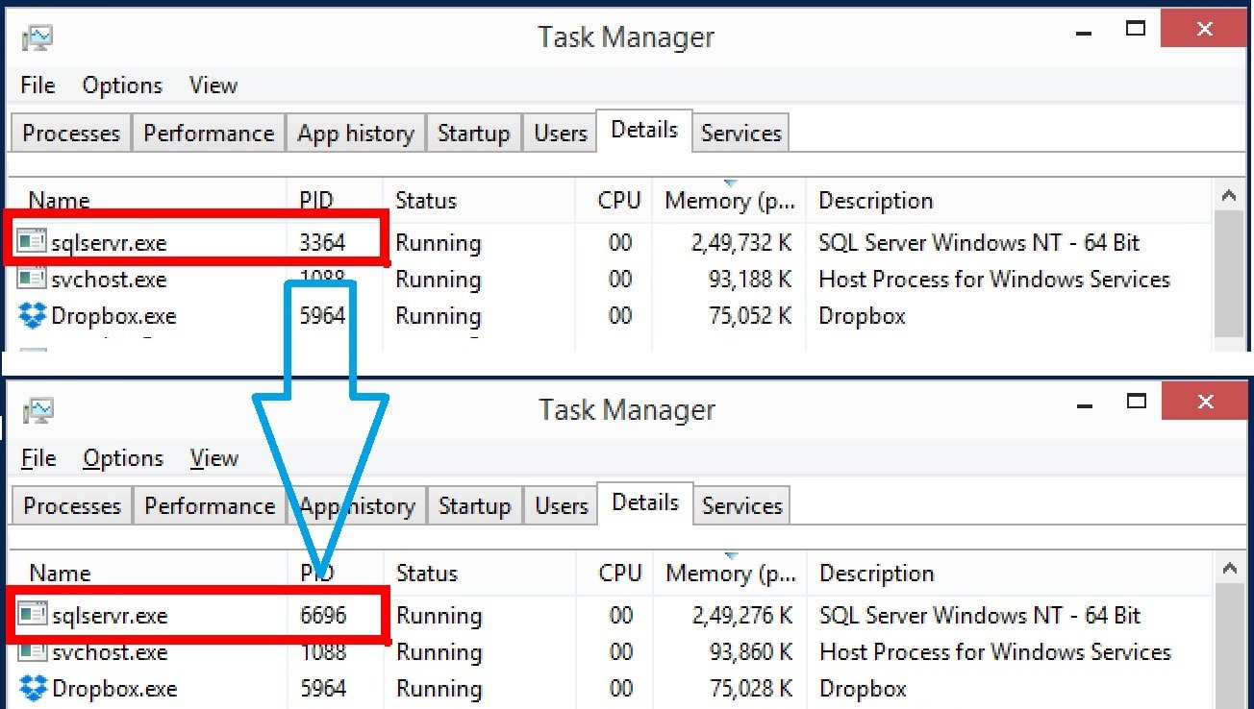Click Dropbox icon in lower window row
This screenshot has height=709, width=1254.
pos(34,688)
